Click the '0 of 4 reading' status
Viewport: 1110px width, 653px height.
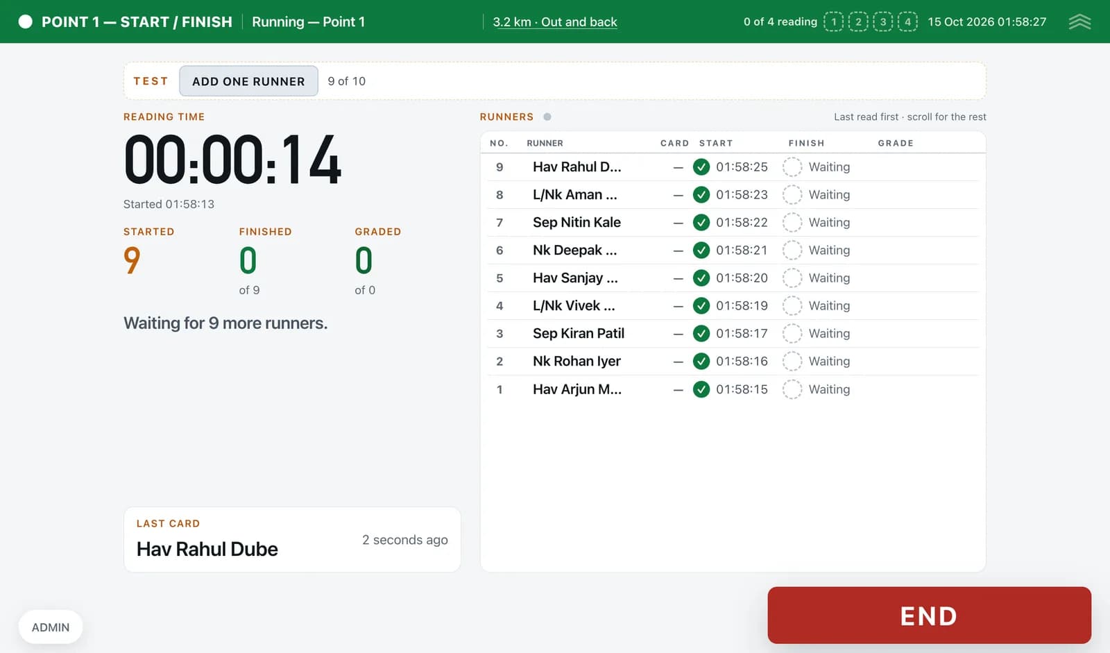[x=780, y=22]
